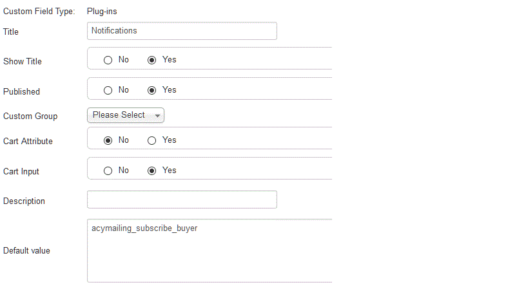Pick No for Cart Input
This screenshot has height=296, width=526.
click(x=108, y=171)
